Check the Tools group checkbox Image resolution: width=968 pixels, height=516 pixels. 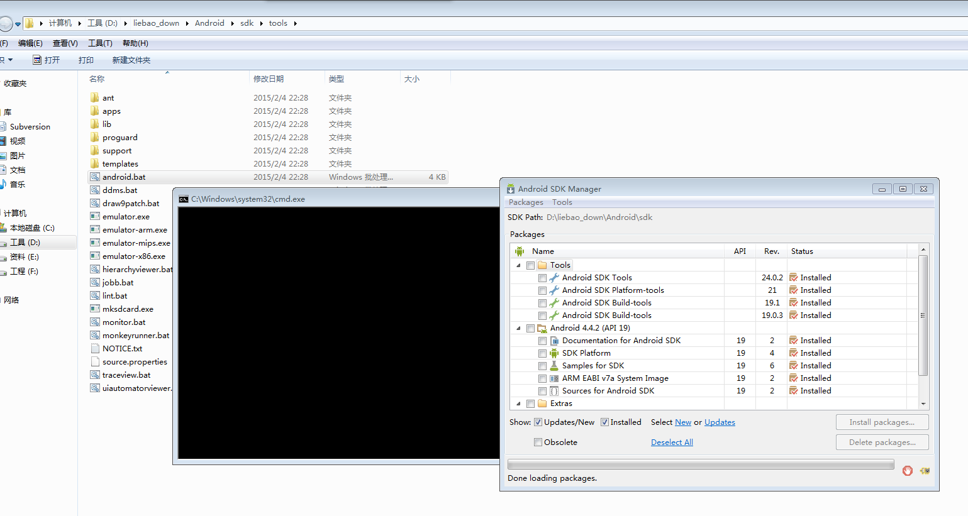pos(530,265)
